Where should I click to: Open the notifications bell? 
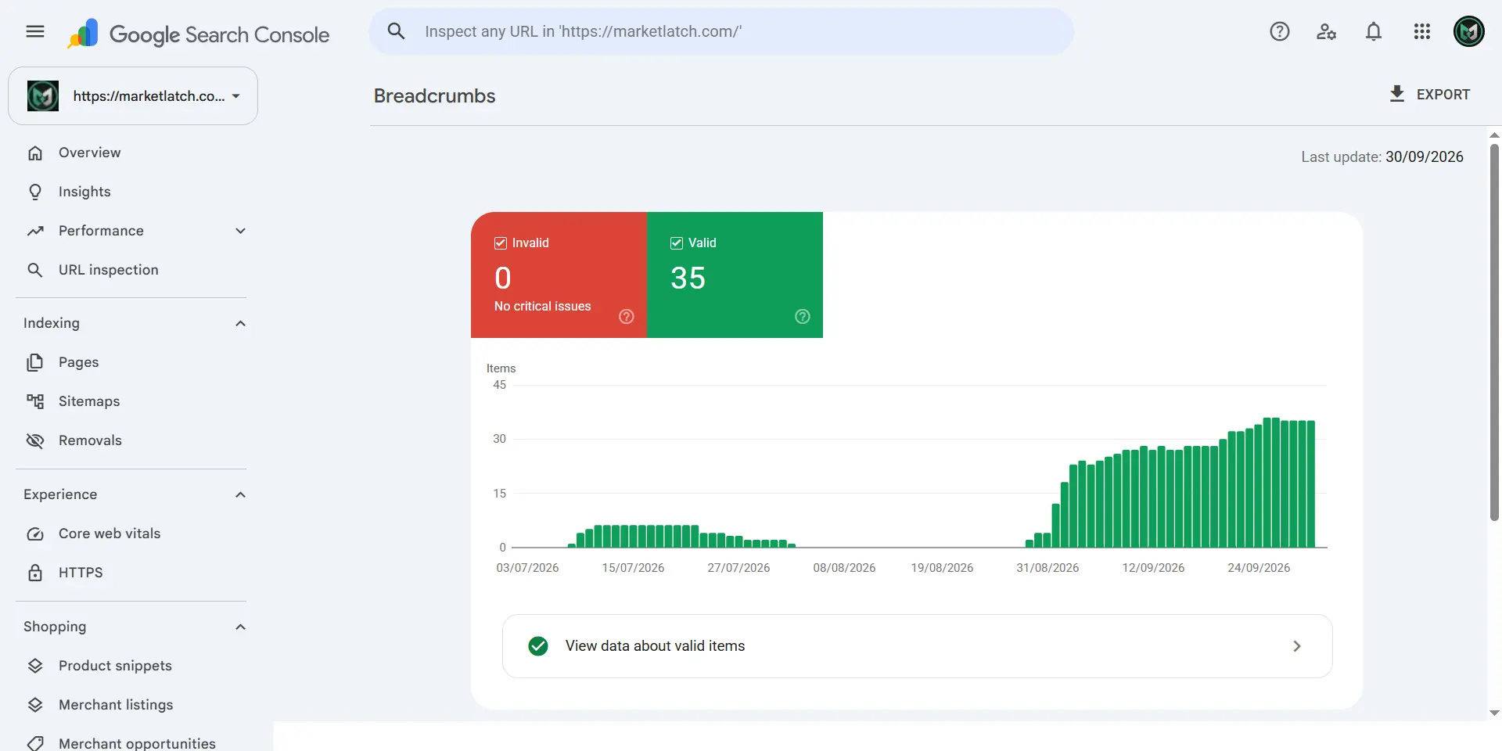point(1374,31)
